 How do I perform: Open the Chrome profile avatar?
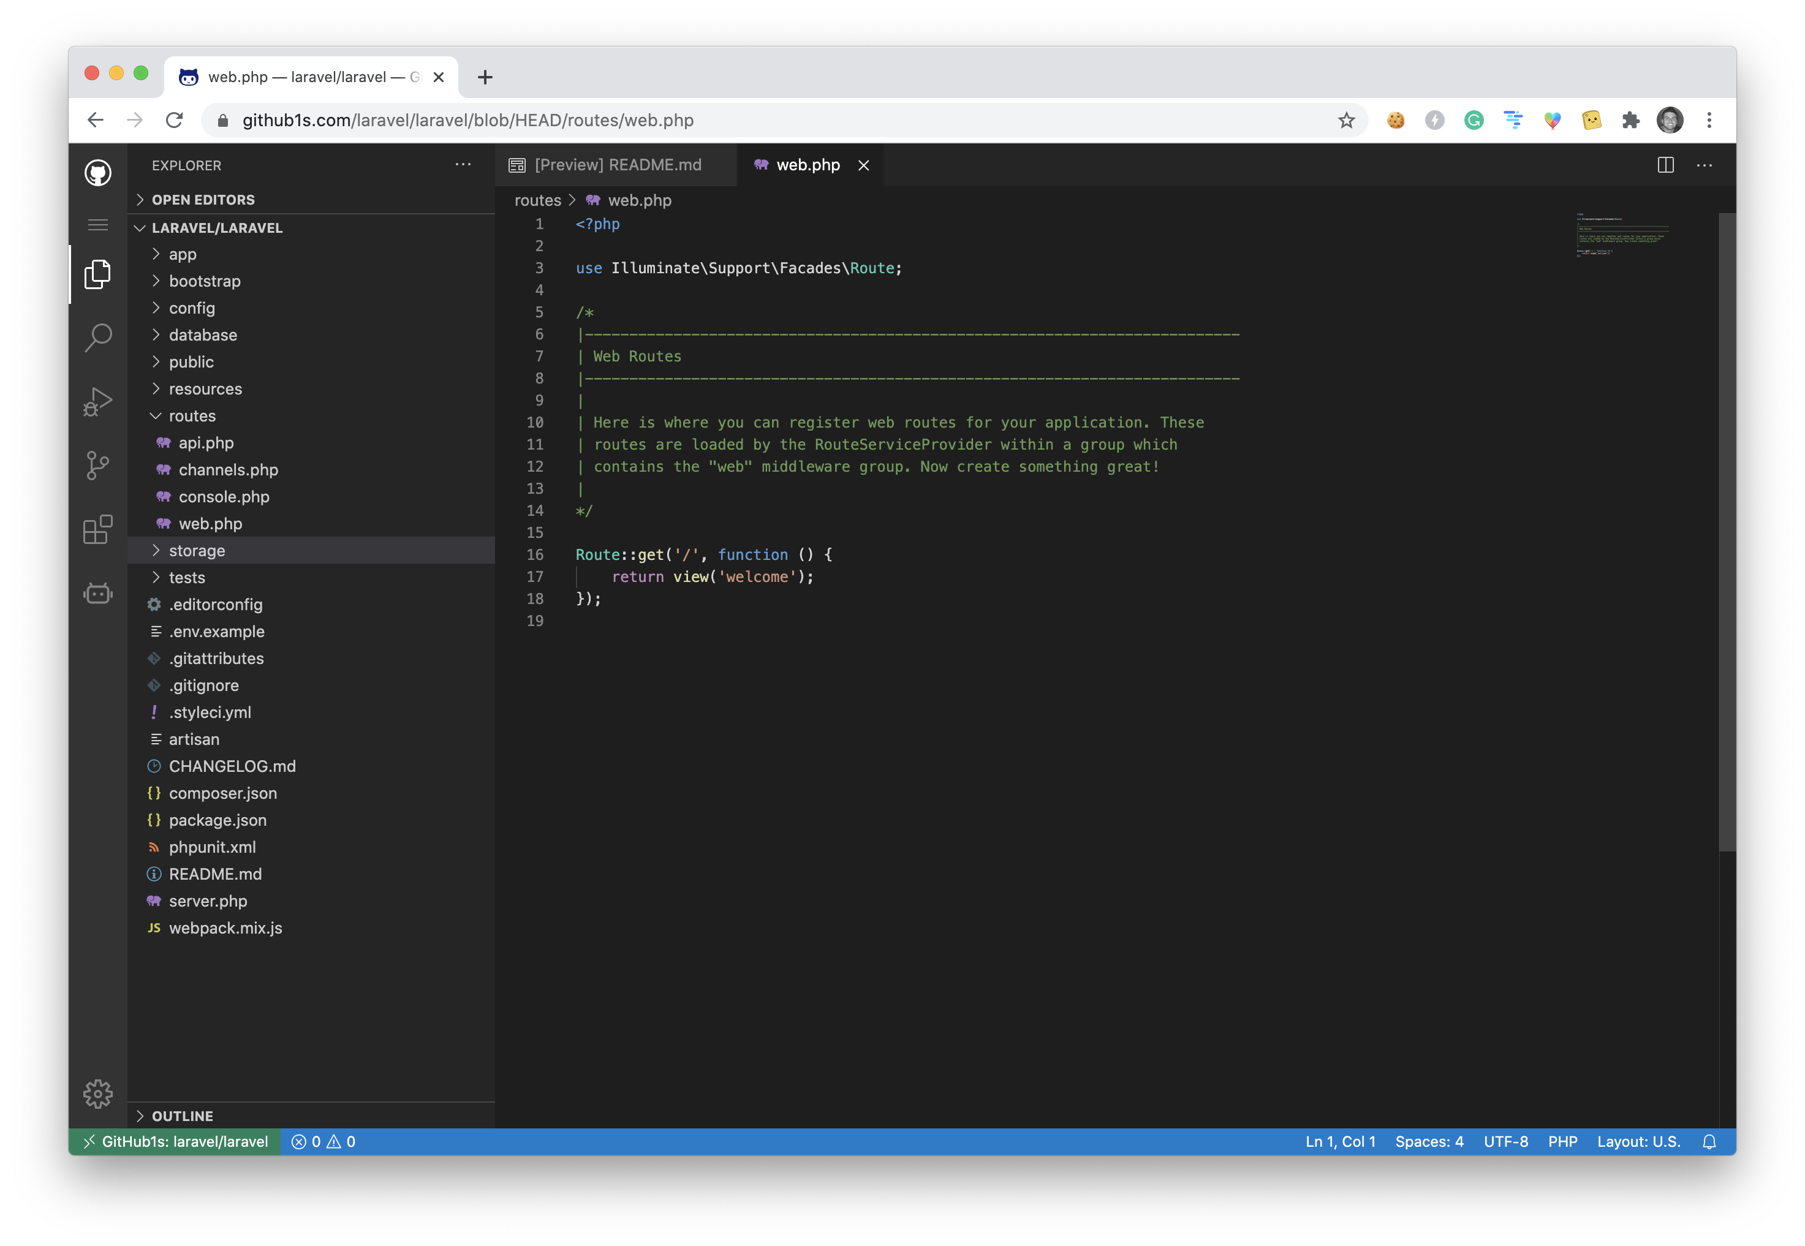[x=1670, y=119]
